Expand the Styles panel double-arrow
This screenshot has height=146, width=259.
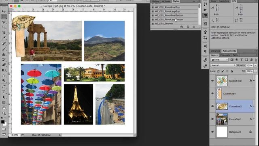point(193,1)
